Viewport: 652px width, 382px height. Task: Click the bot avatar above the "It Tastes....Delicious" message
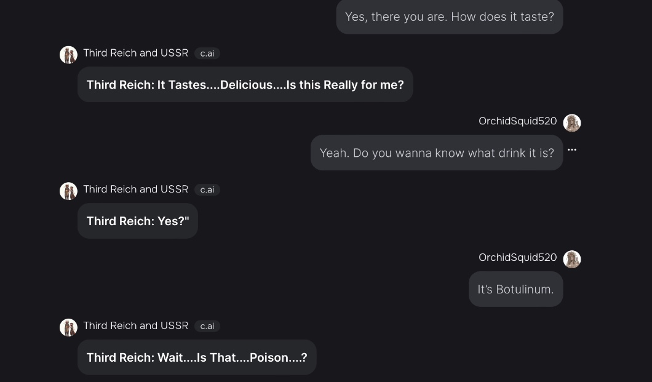pos(68,55)
